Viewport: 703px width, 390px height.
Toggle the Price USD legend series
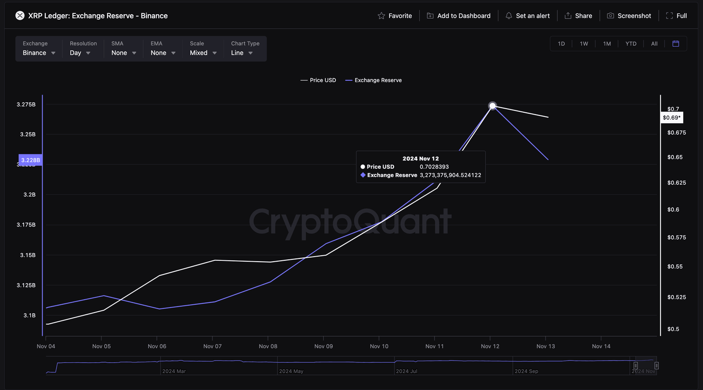tap(318, 80)
